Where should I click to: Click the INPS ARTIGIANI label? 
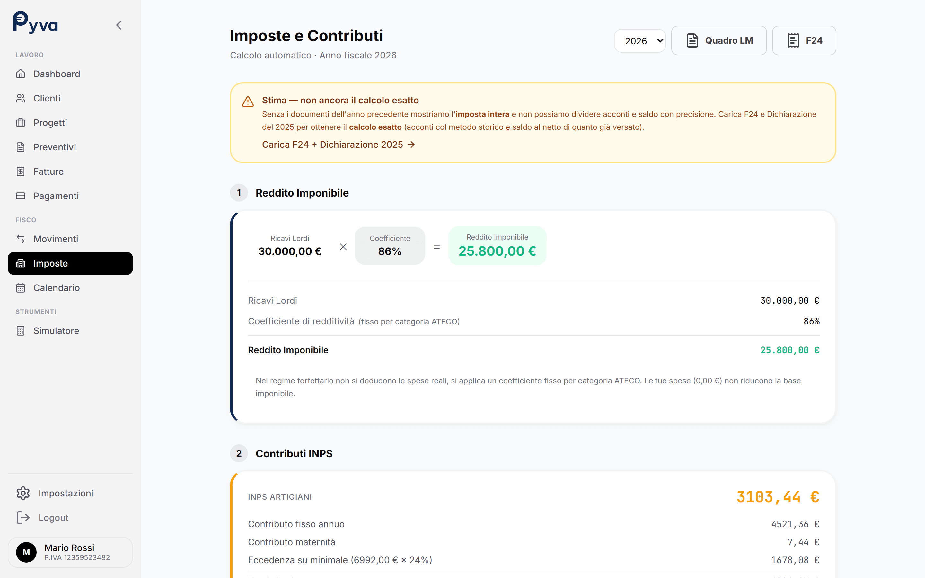pos(280,497)
